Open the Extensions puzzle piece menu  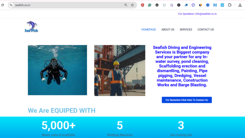(230, 5)
